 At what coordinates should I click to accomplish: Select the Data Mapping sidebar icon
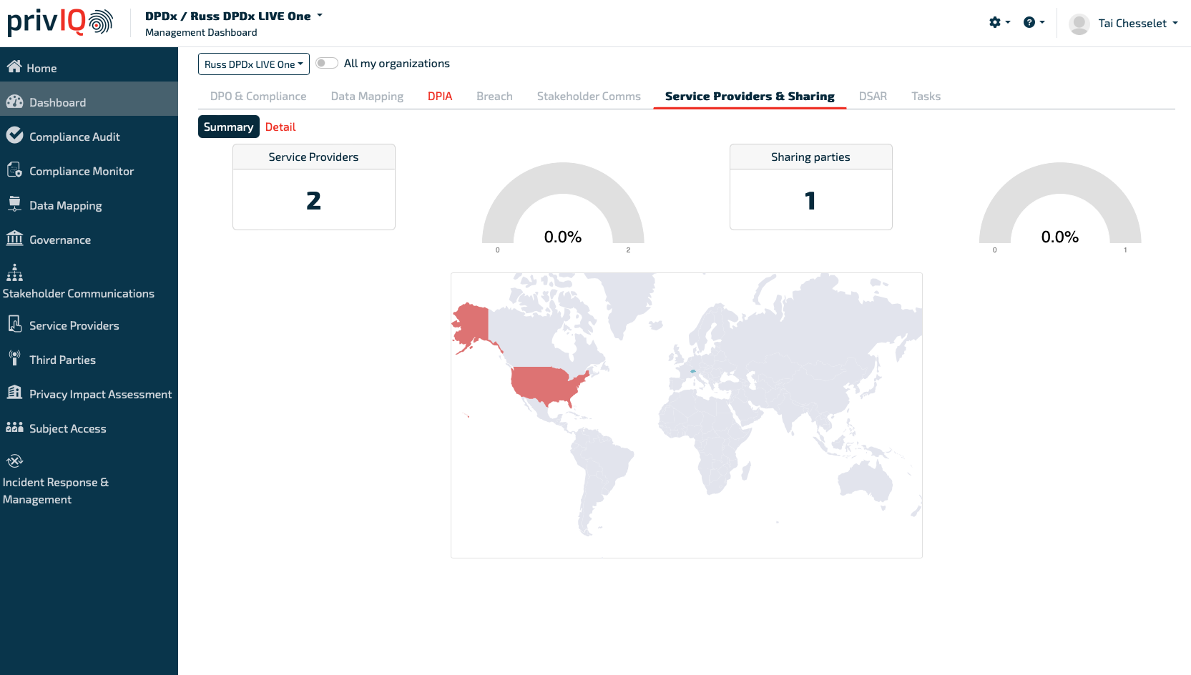[14, 204]
